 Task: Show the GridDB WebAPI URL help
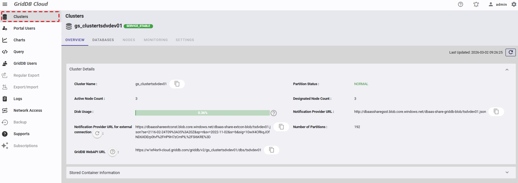click(x=113, y=152)
